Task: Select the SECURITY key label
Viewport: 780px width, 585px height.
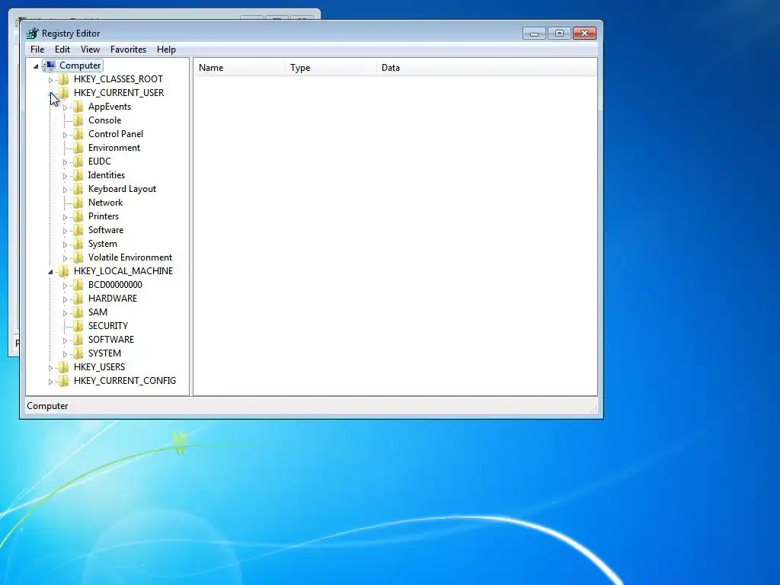Action: tap(108, 326)
